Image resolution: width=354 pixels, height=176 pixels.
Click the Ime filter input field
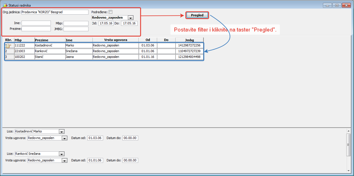36,23
